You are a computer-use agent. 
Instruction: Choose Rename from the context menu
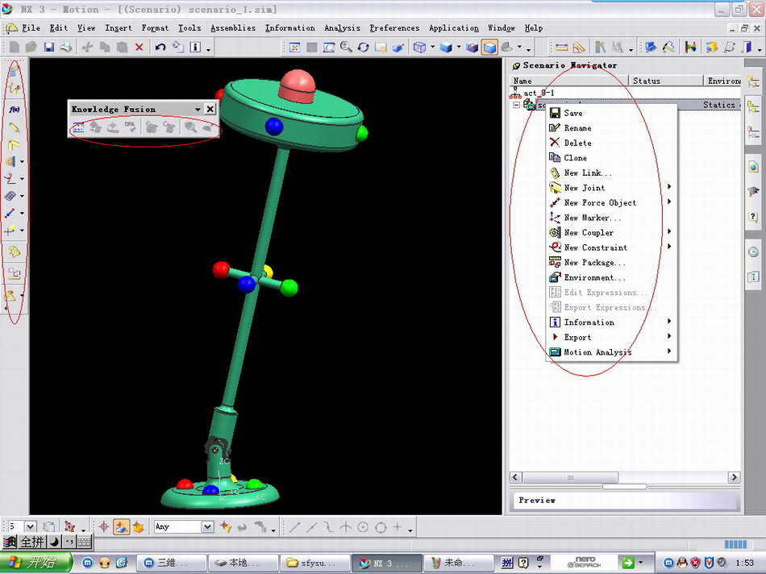tap(611, 128)
